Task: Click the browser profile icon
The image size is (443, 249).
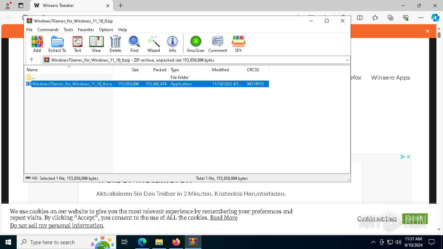Action: (8, 6)
